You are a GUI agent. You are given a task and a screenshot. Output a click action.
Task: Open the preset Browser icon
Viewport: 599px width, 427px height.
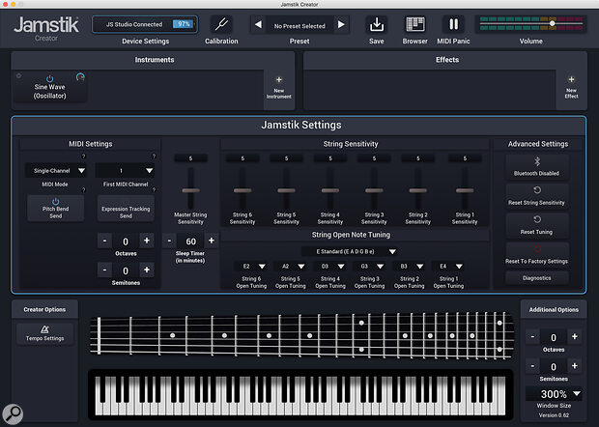(414, 25)
